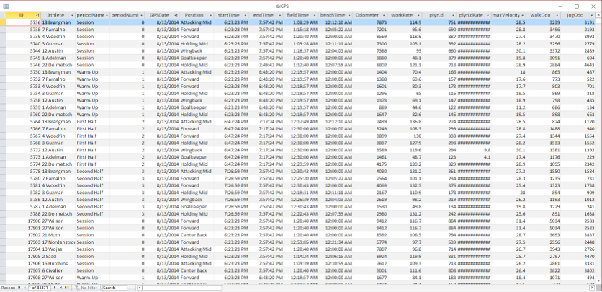Select the Position cell of record 5736
The width and height of the screenshot is (602, 292).
click(196, 22)
